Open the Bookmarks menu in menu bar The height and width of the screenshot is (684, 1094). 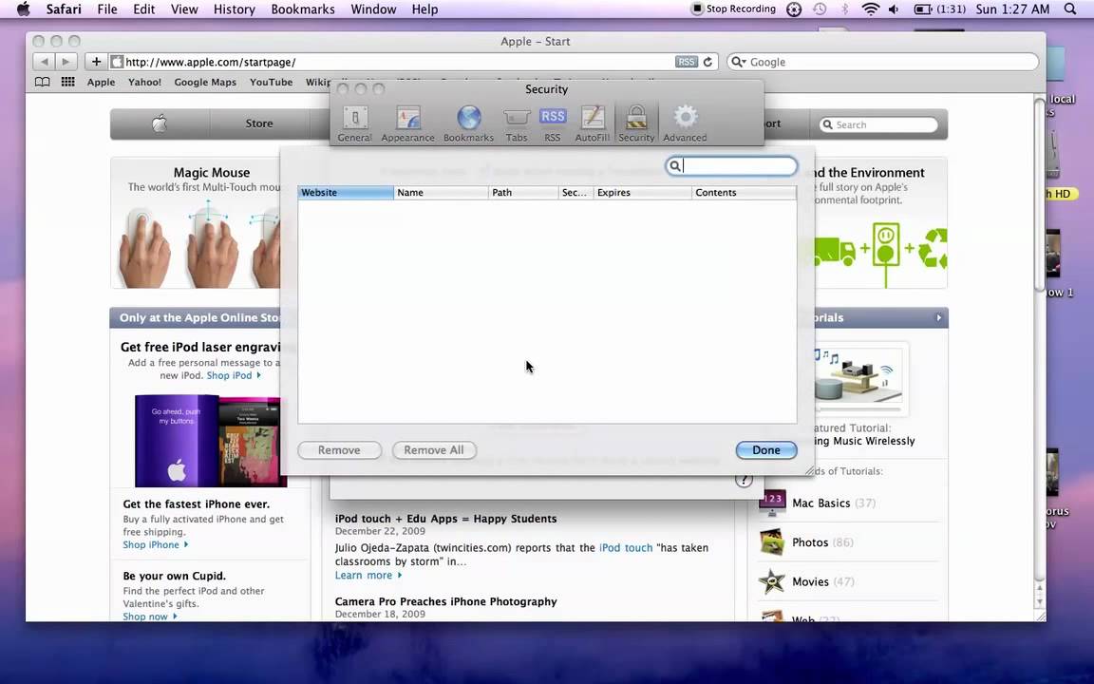[x=303, y=9]
